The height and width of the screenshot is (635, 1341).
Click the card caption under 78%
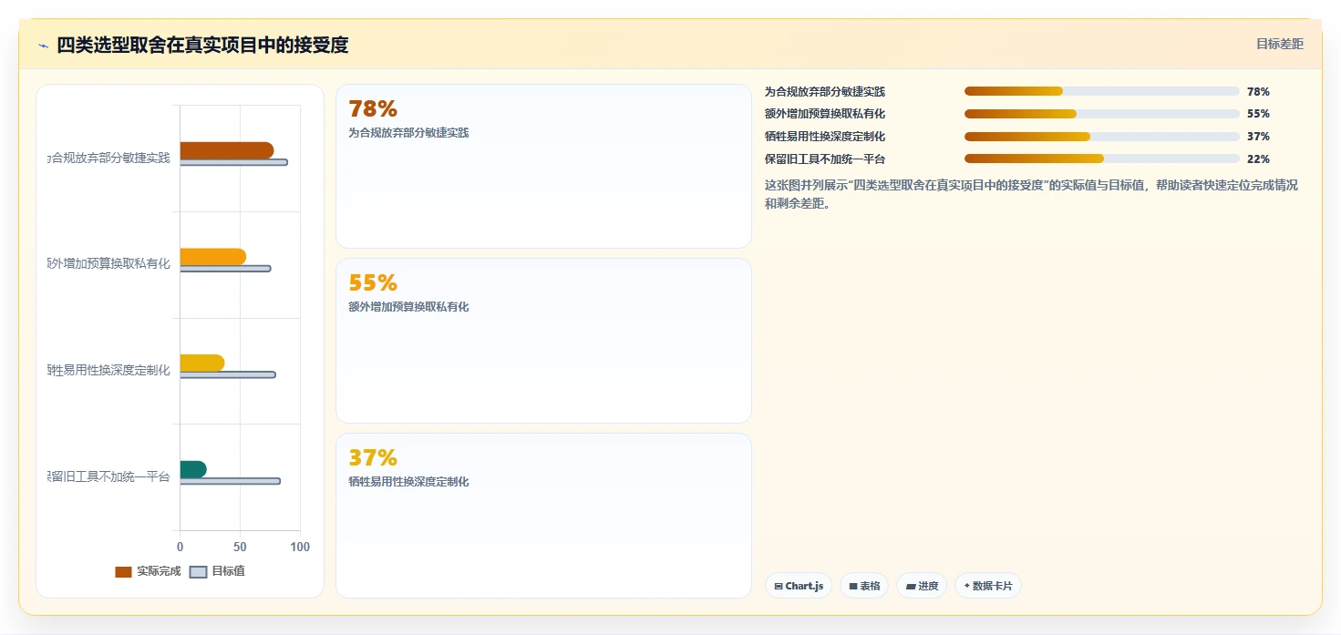pyautogui.click(x=408, y=132)
